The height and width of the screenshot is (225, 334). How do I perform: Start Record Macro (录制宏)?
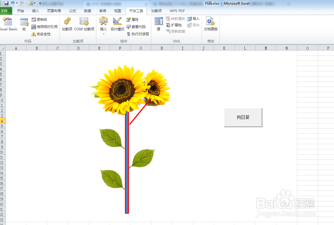tap(39, 20)
